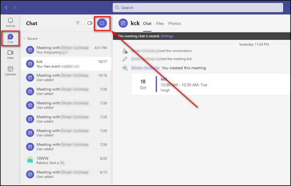
Task: Start a new chat
Action: click(102, 23)
